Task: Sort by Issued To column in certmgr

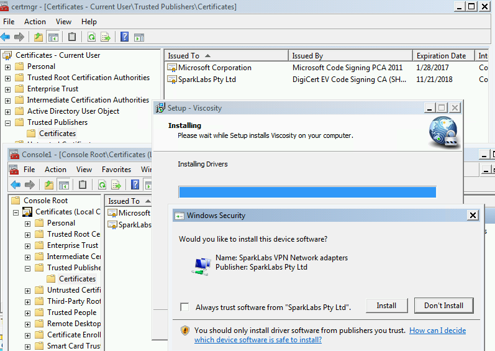Action: click(226, 55)
